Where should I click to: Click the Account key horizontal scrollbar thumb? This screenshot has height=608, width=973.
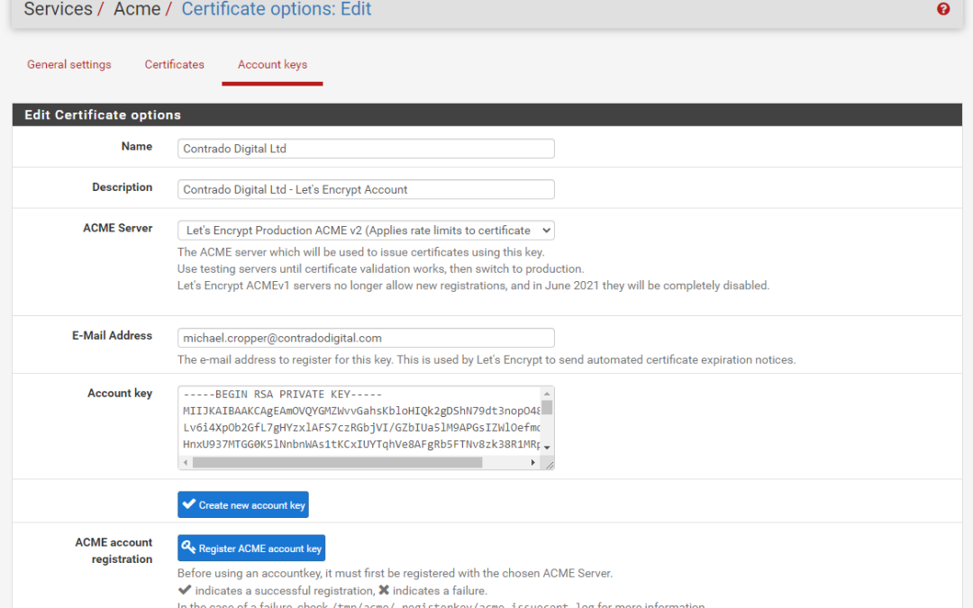point(338,463)
